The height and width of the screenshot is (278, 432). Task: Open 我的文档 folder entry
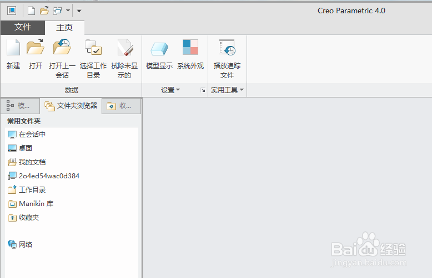point(27,162)
